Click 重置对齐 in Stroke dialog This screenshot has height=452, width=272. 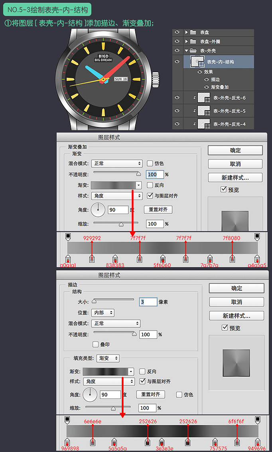[x=150, y=395]
